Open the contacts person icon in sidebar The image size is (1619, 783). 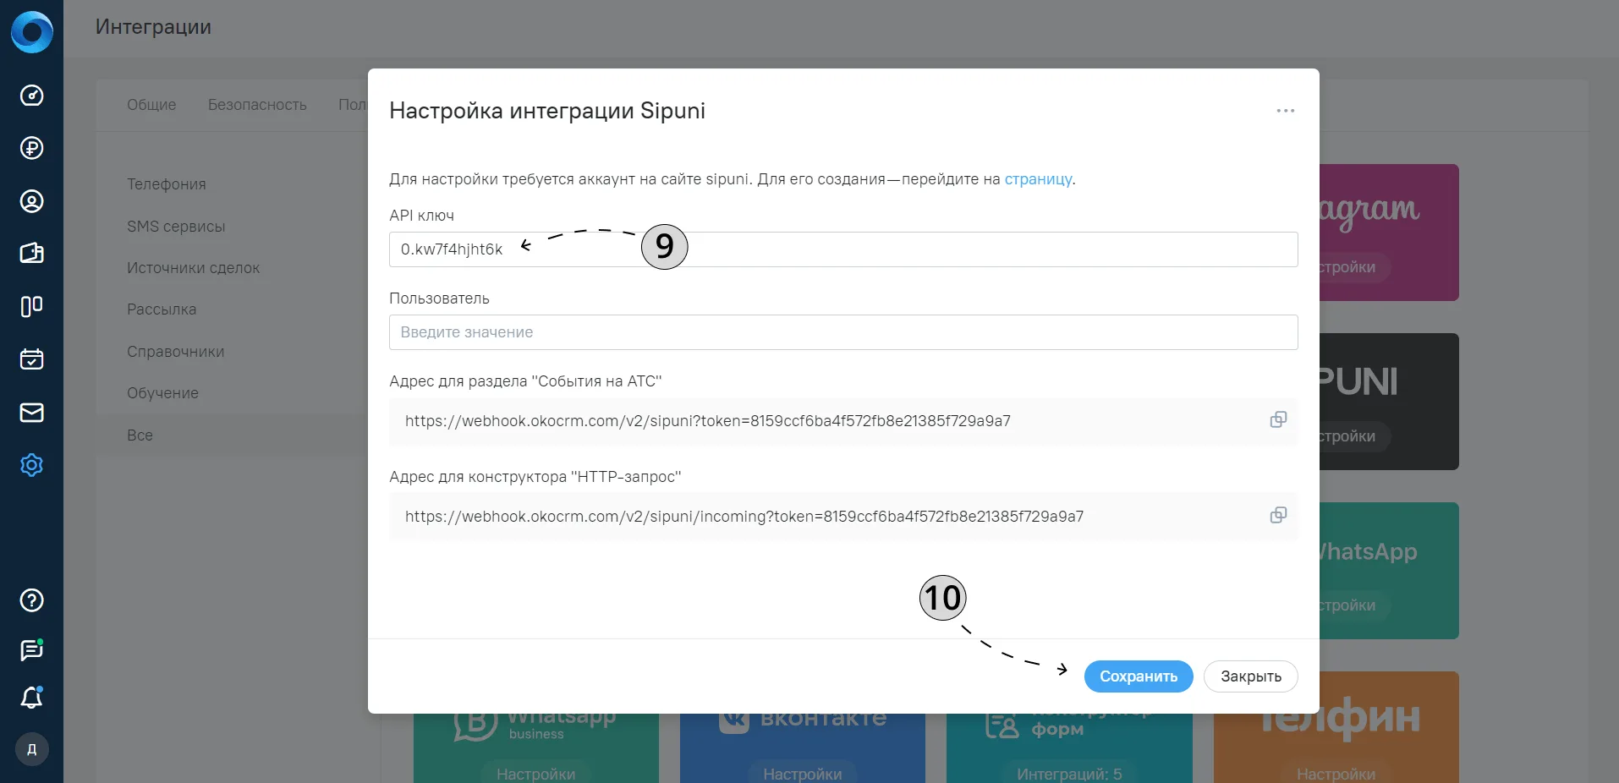click(x=31, y=201)
